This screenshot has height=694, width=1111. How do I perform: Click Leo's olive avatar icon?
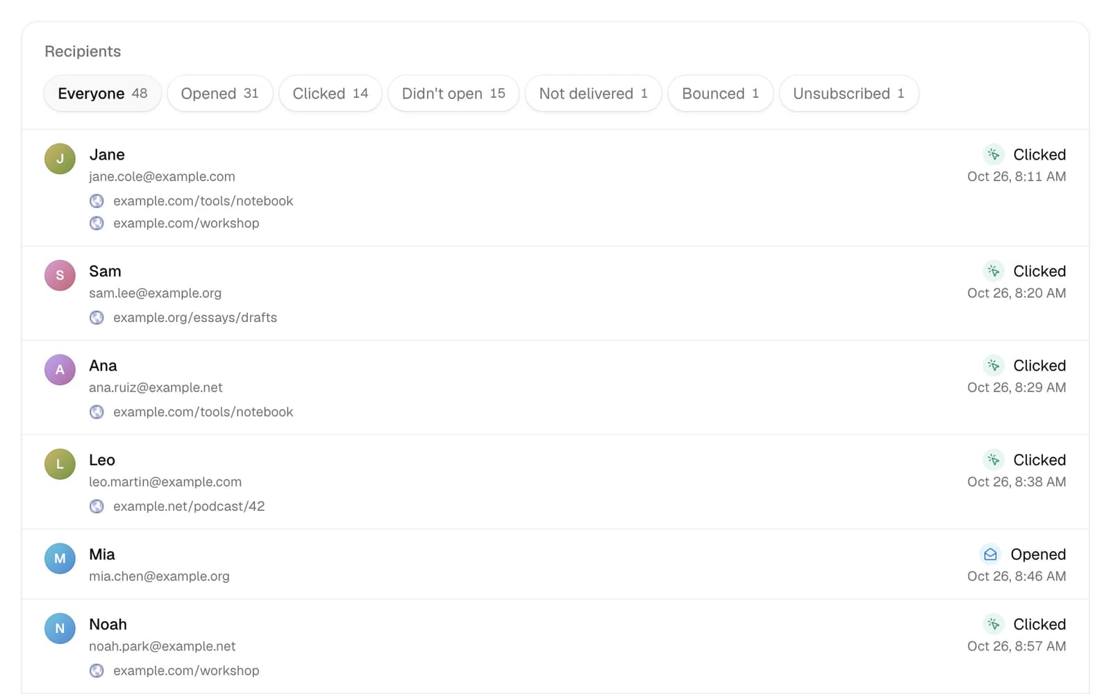(x=60, y=464)
